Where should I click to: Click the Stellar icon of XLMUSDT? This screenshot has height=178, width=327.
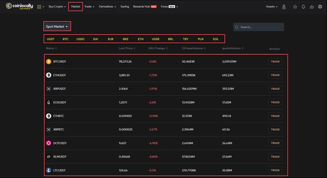[x=49, y=156]
